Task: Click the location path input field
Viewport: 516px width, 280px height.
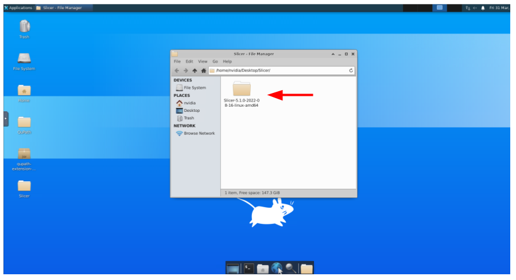Action: point(281,71)
